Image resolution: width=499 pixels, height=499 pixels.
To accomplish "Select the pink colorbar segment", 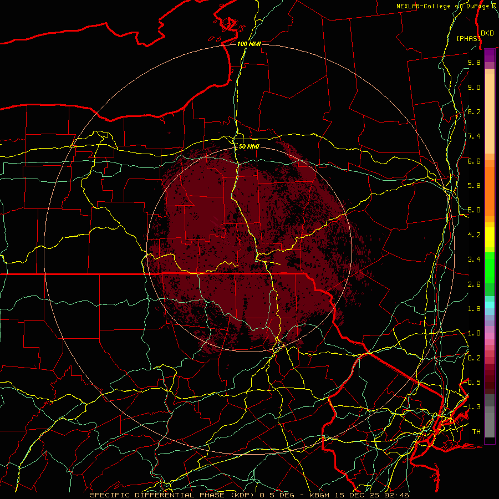I will (490, 336).
